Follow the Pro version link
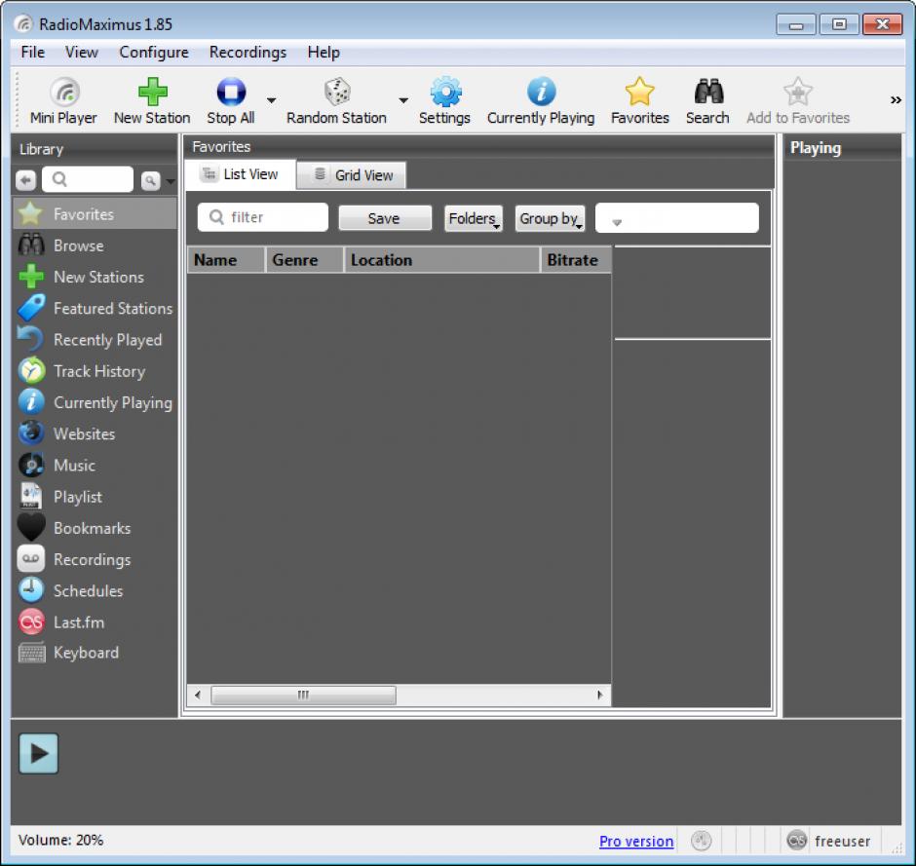Screen dimensions: 916x866 [x=636, y=841]
